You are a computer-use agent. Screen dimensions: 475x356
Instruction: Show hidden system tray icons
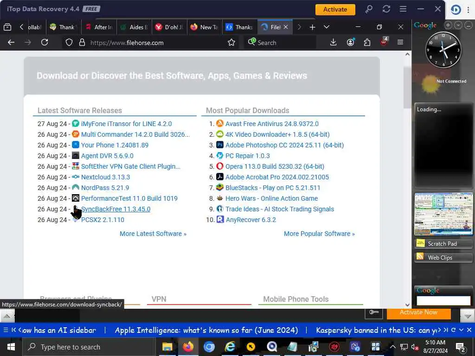[392, 347]
